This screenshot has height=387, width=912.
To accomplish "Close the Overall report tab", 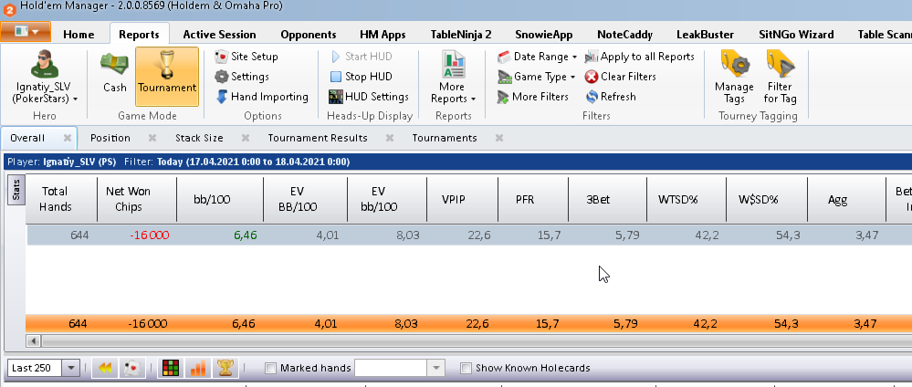I will (x=68, y=138).
